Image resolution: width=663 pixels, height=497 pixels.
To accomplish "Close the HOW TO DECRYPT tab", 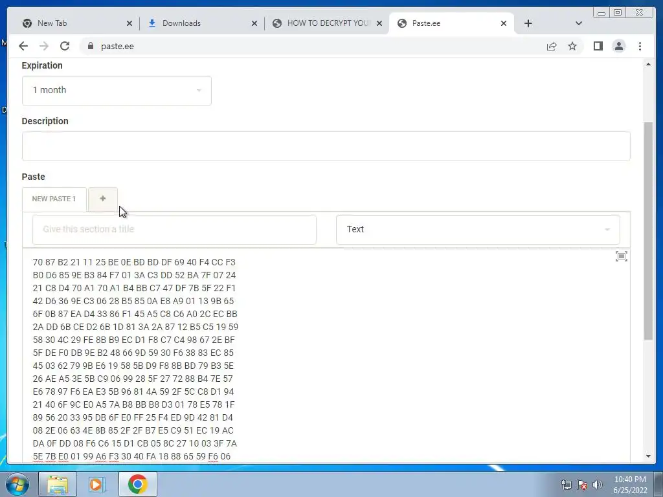I will (379, 23).
